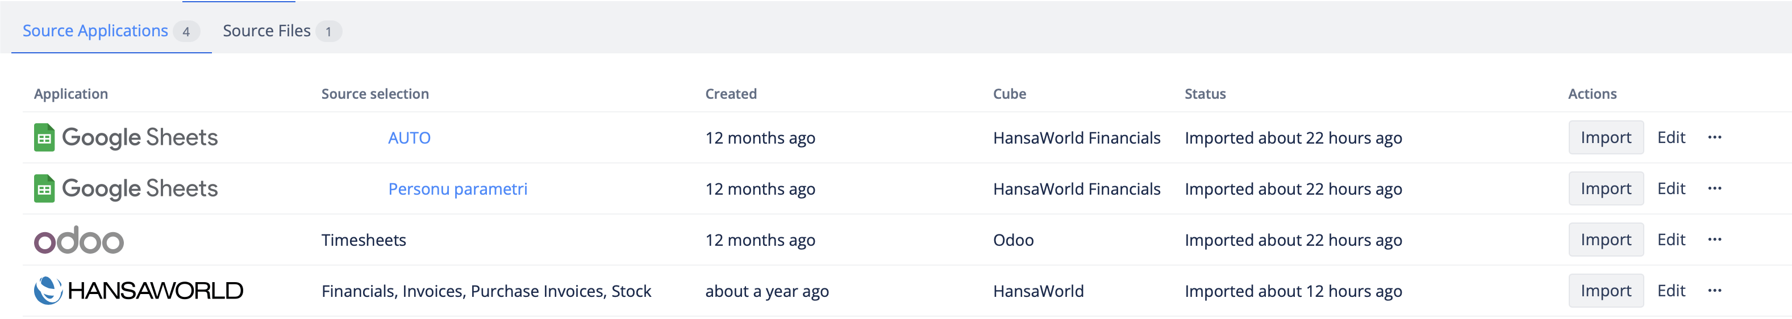Run Import for Personu parametri sheet
Image resolution: width=1792 pixels, height=319 pixels.
[x=1605, y=188]
